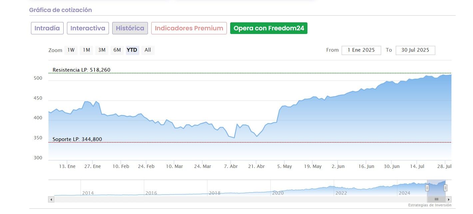Viewport: 473px width, 214px height.
Task: Select the Histórica chart tab
Action: point(130,28)
